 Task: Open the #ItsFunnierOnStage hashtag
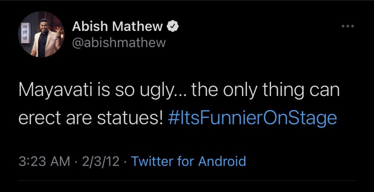[253, 119]
